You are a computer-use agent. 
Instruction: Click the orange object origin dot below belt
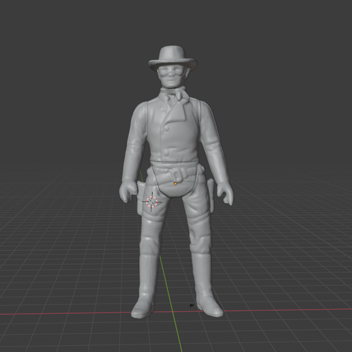pyautogui.click(x=175, y=184)
